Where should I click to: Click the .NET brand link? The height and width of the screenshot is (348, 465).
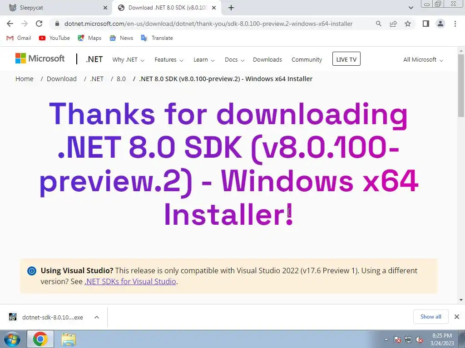click(x=94, y=59)
